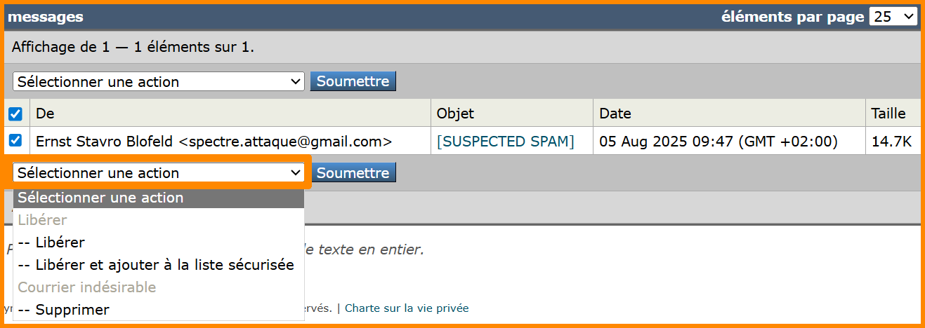Open the Charte sur la vie privée link

point(407,308)
